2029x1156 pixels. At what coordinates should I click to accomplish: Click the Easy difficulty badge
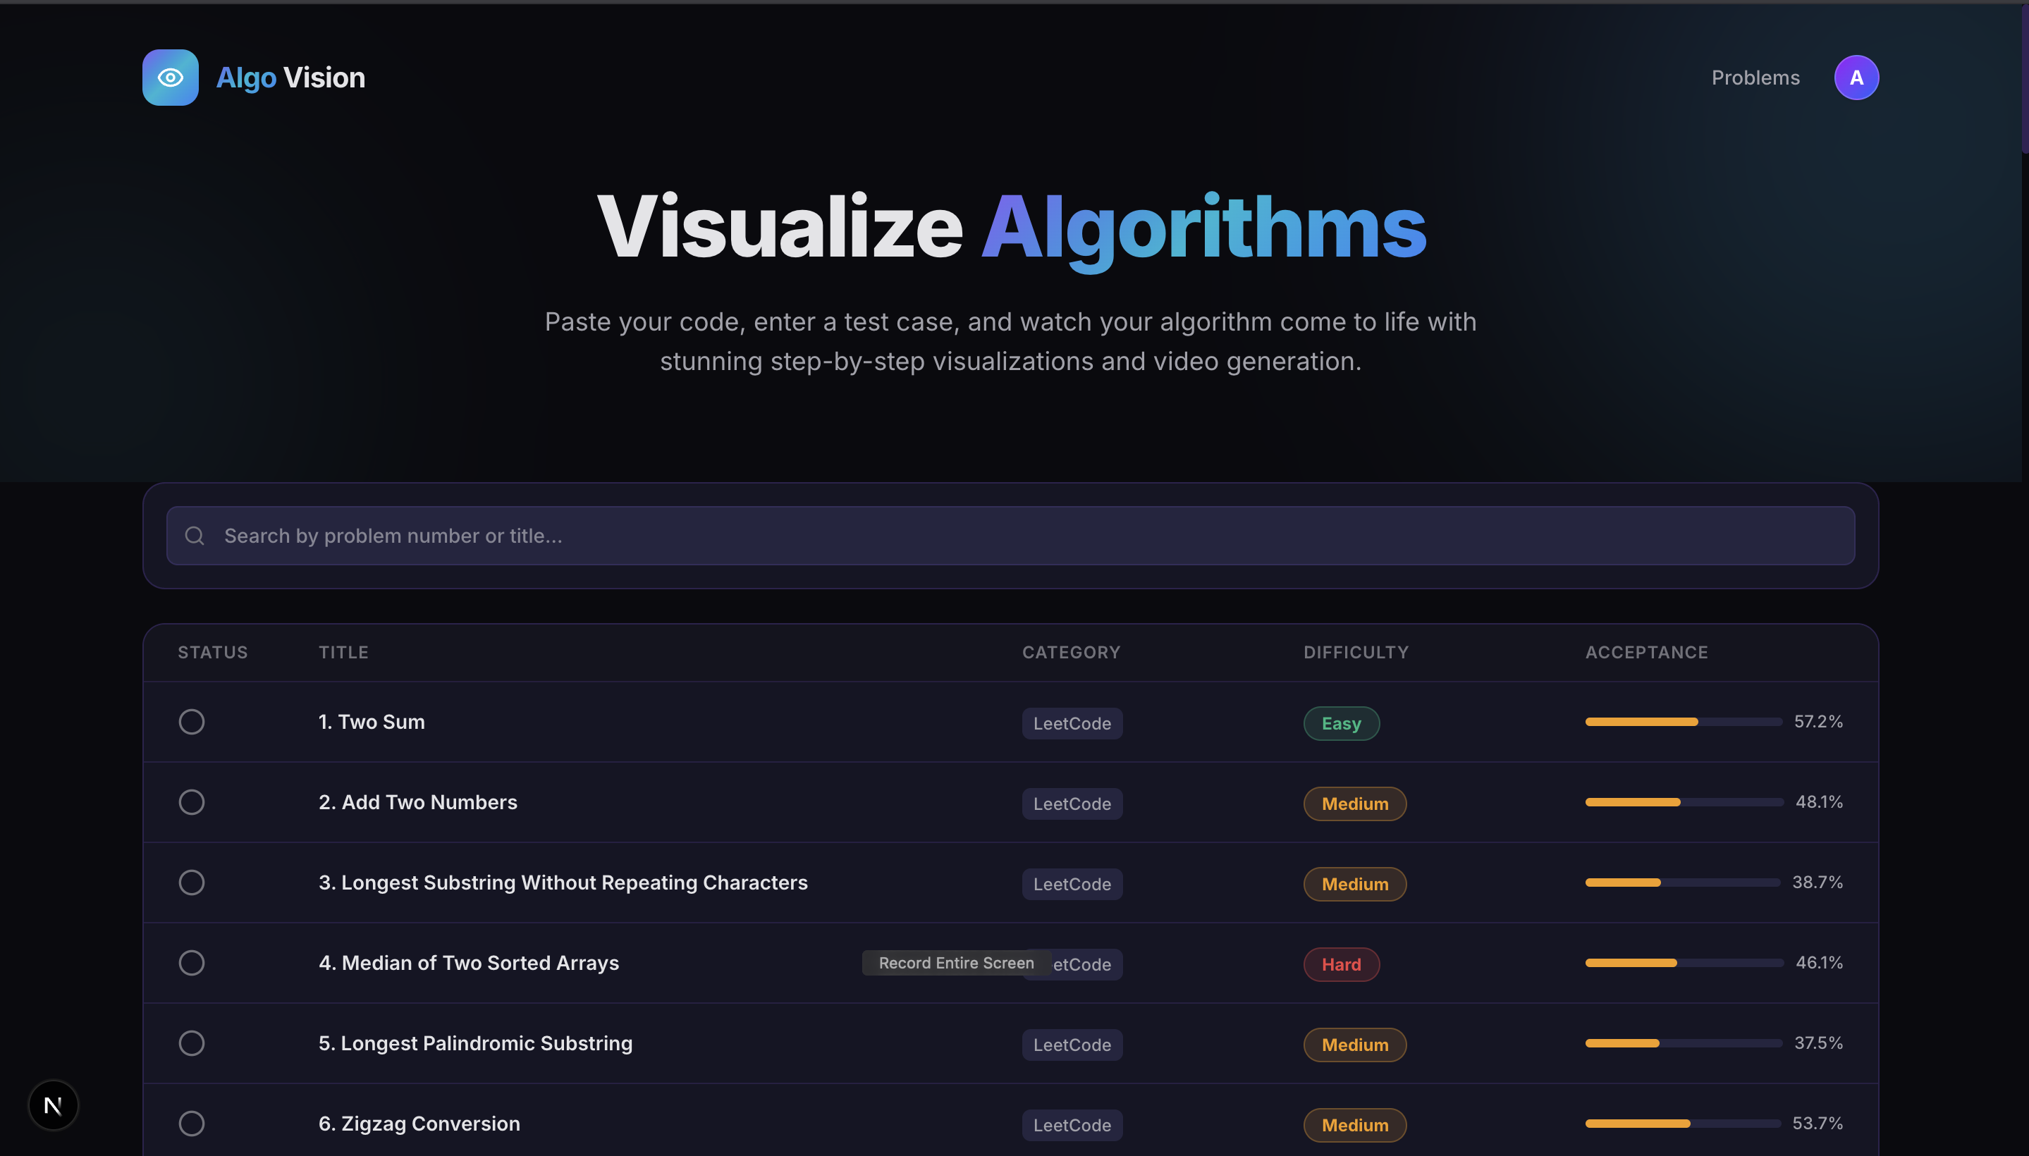coord(1340,723)
